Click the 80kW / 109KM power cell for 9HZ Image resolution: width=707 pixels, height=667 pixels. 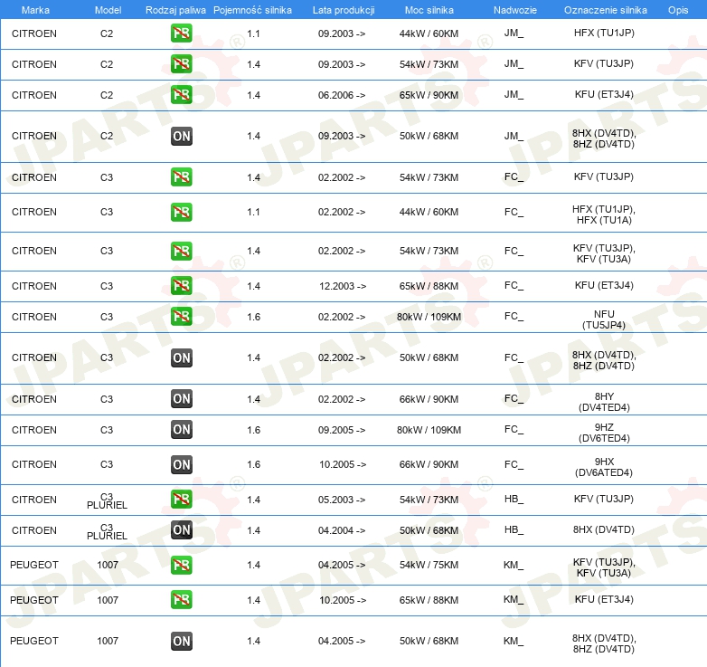tap(429, 430)
